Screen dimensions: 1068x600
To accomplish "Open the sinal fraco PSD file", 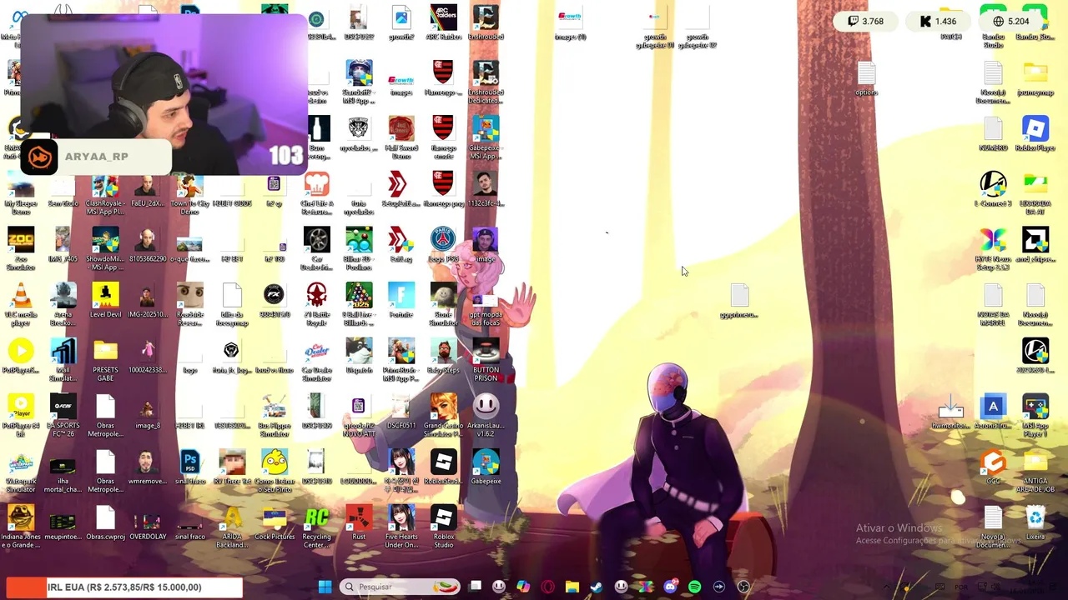I will click(190, 467).
